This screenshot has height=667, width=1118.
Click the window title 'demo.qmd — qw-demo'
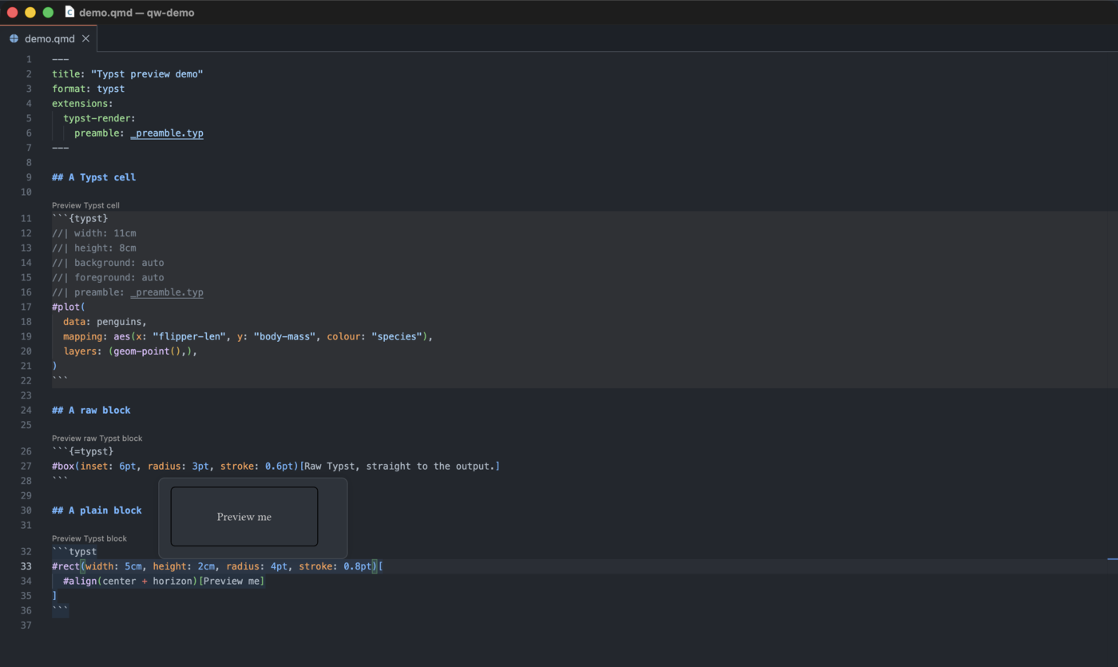pyautogui.click(x=137, y=12)
